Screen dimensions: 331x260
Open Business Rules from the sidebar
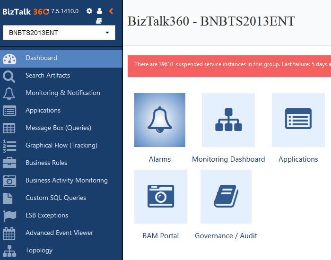click(x=46, y=163)
